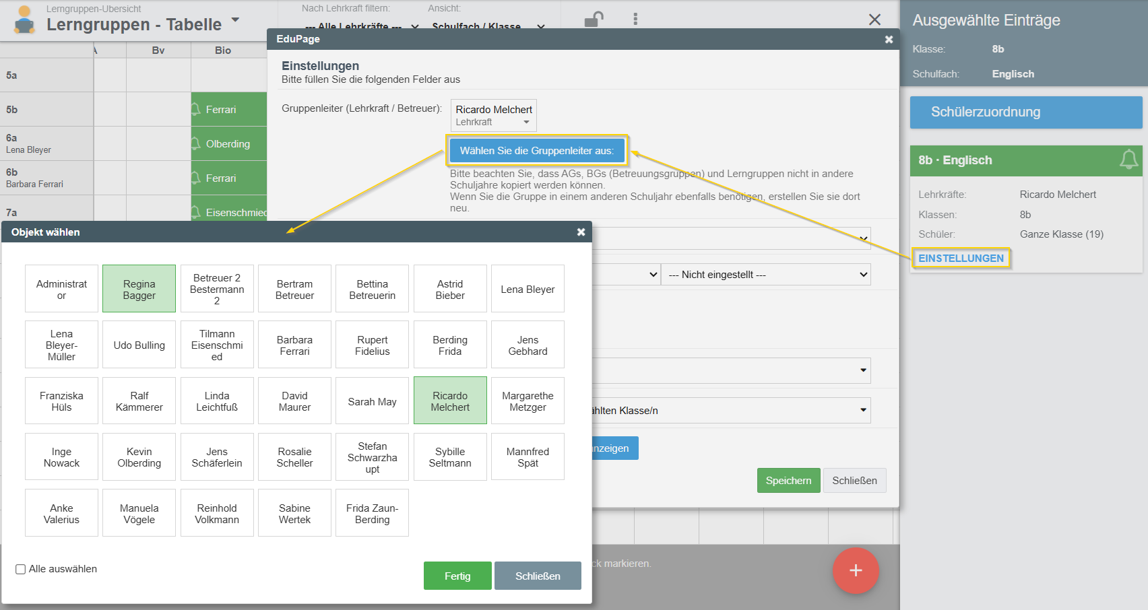Click bell icon next to Ferrari in 5b row

tap(196, 109)
